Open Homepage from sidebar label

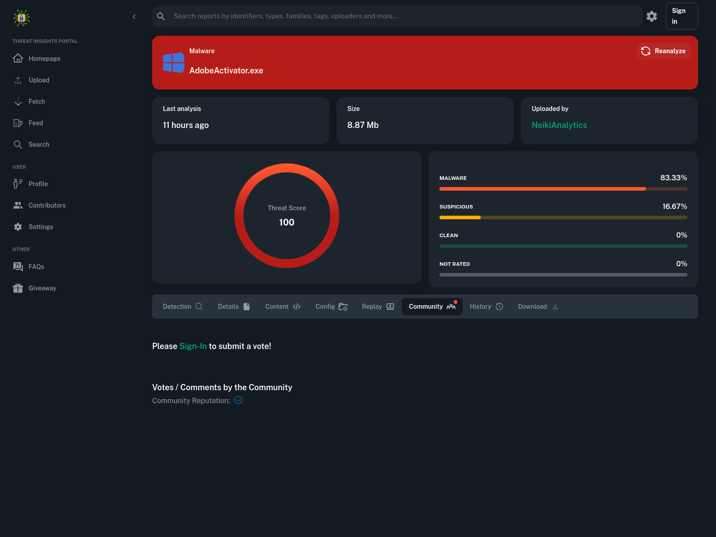[x=44, y=59]
